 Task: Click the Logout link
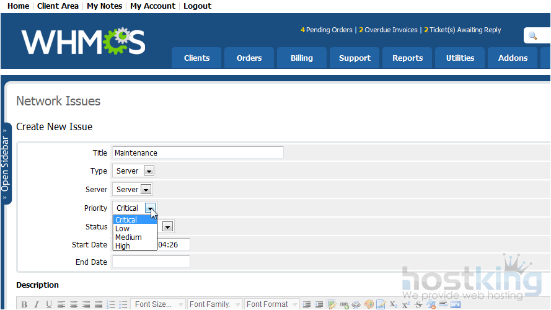(x=197, y=6)
